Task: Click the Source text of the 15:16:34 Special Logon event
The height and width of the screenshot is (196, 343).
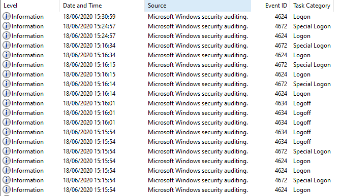Action: (198, 46)
